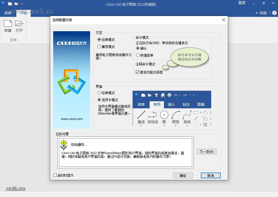278x197 pixels.
Task: Click the Undo icon in the preview toolbar
Action: click(x=176, y=95)
